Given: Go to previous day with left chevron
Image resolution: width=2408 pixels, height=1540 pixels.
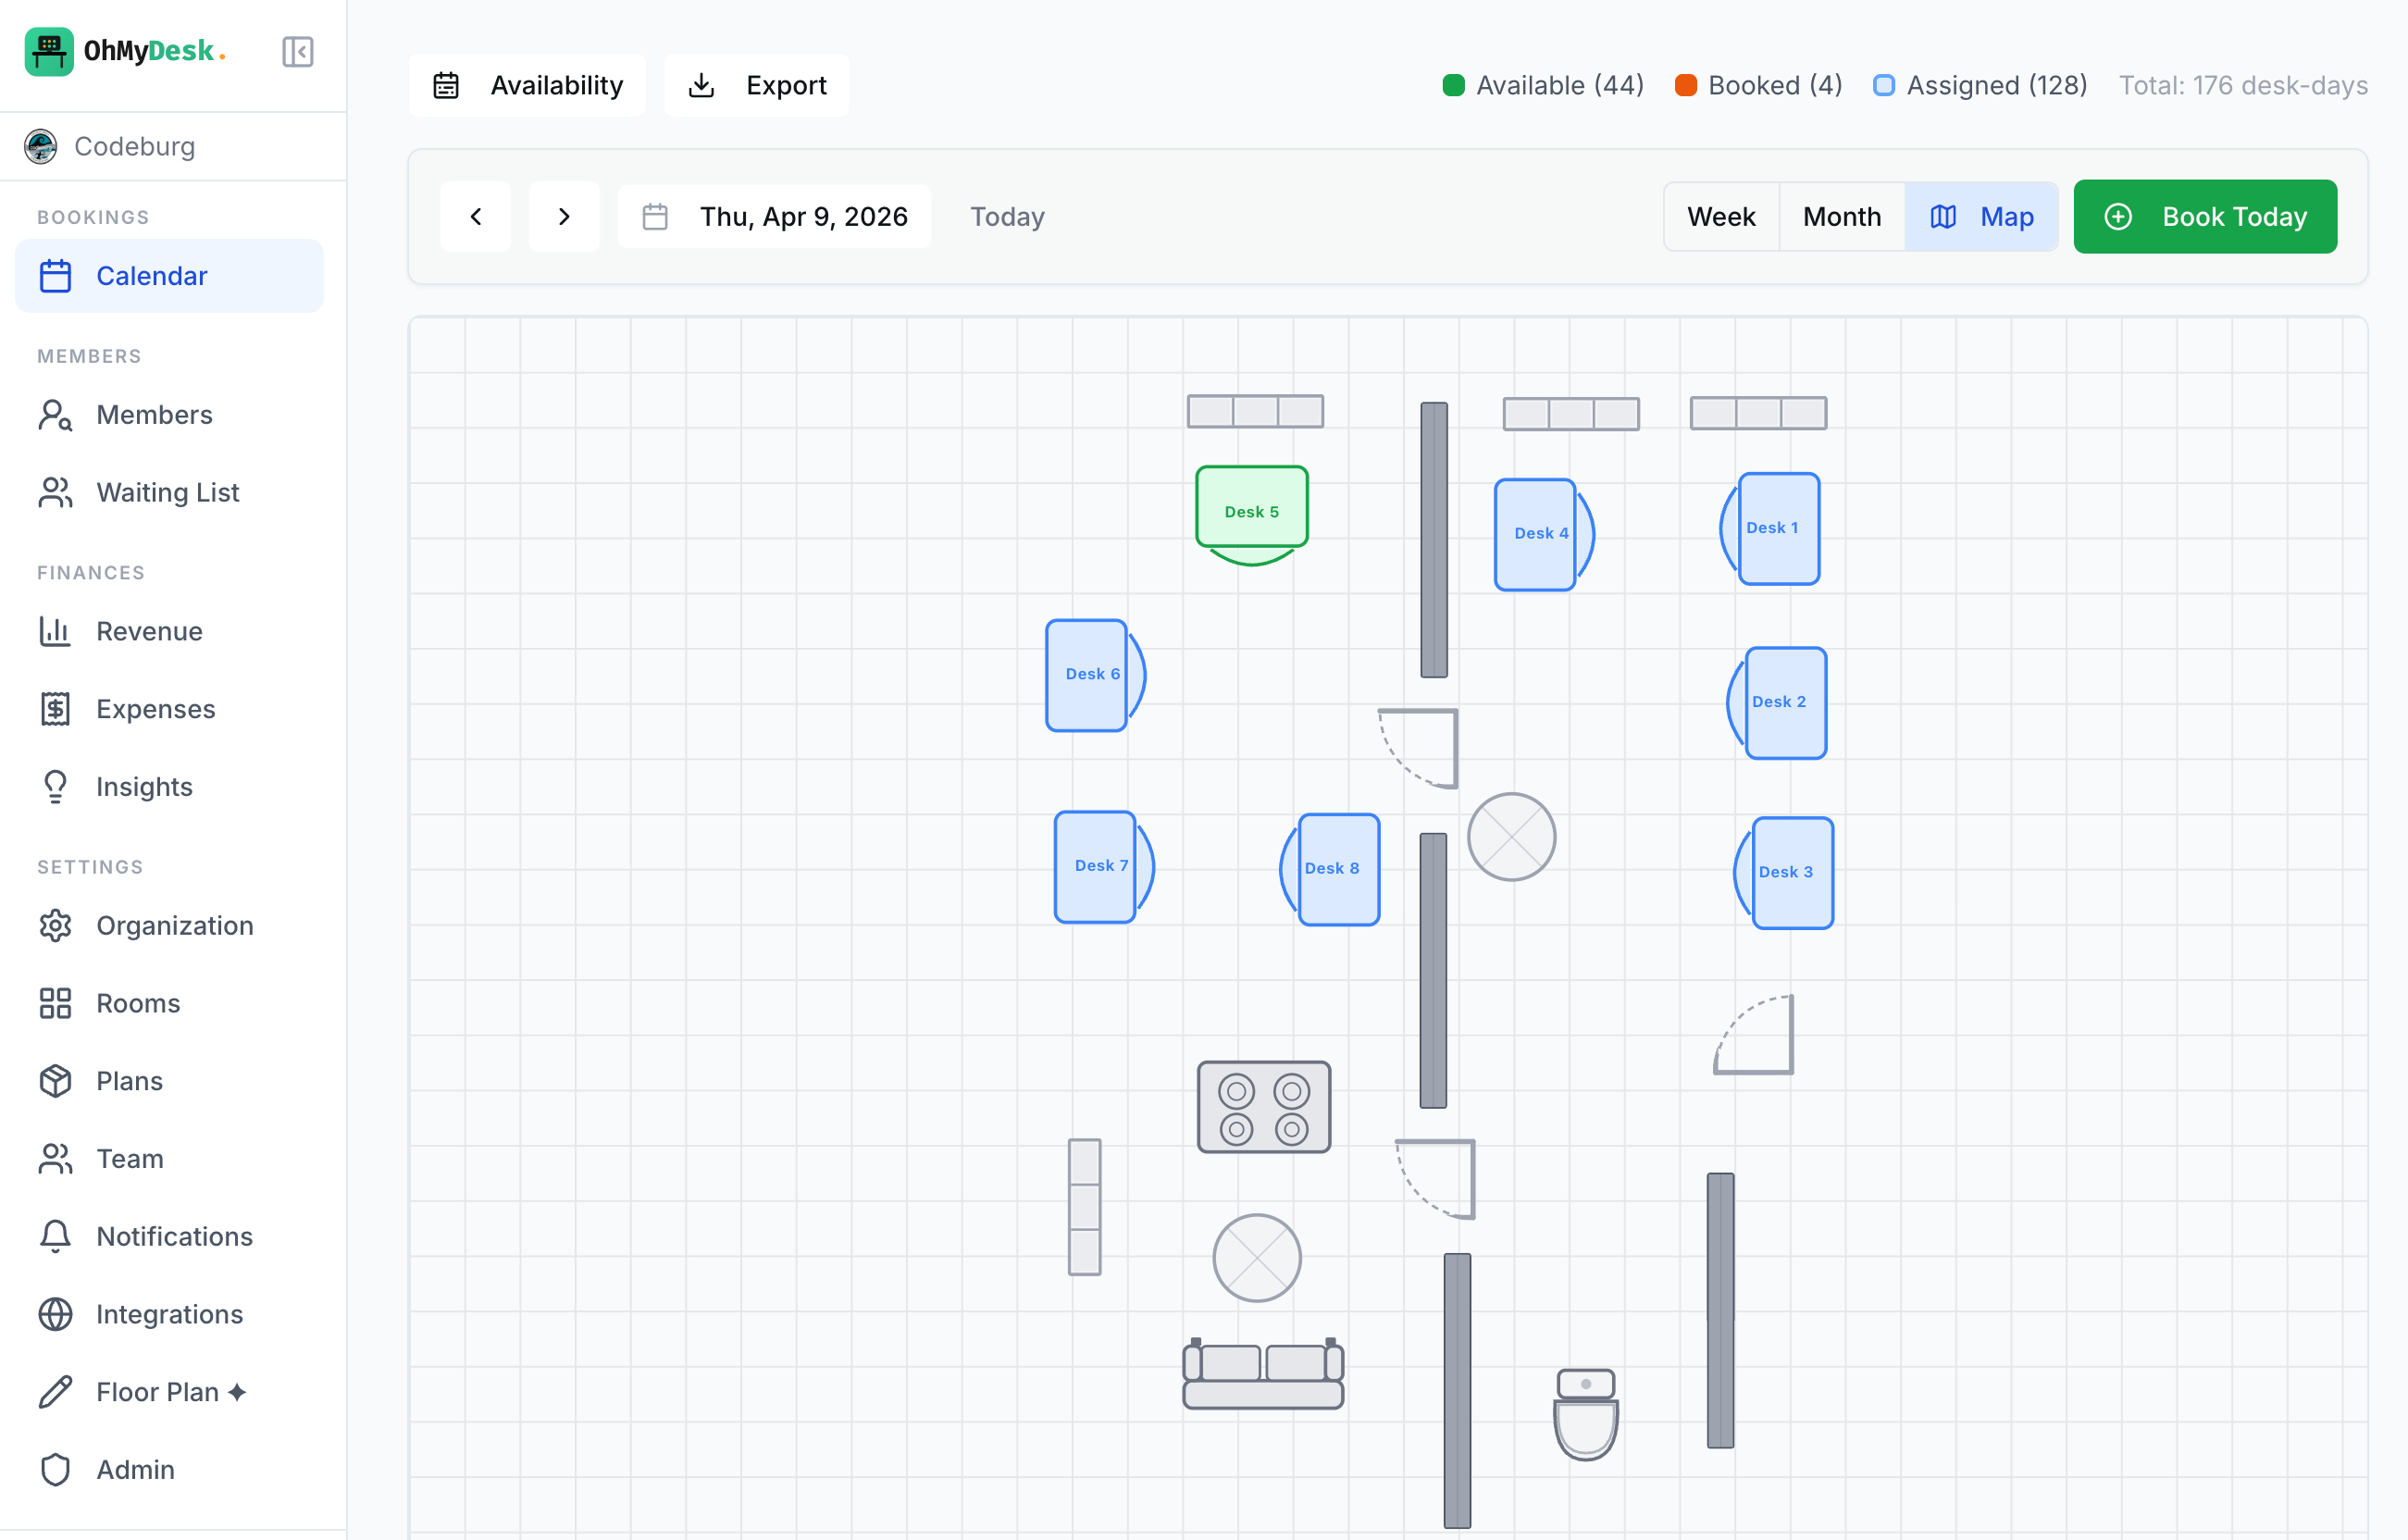Looking at the screenshot, I should 475,216.
